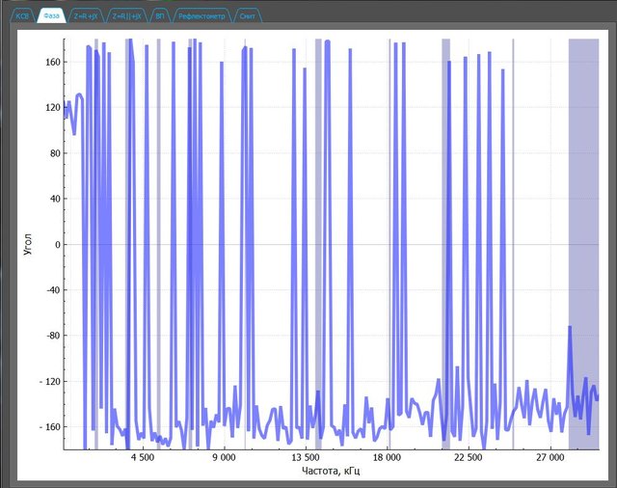Click the 18 000 frequency tick label
The width and height of the screenshot is (617, 488).
[x=387, y=459]
